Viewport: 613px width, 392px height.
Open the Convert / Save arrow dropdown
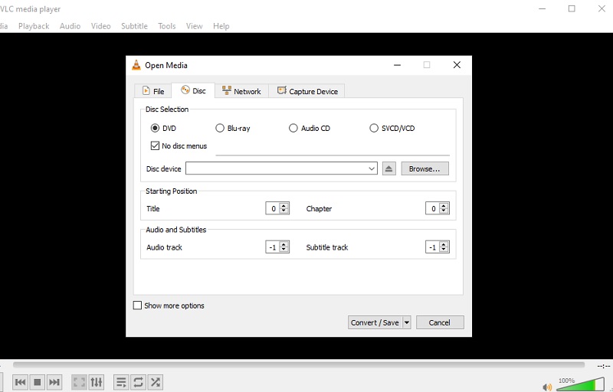407,322
